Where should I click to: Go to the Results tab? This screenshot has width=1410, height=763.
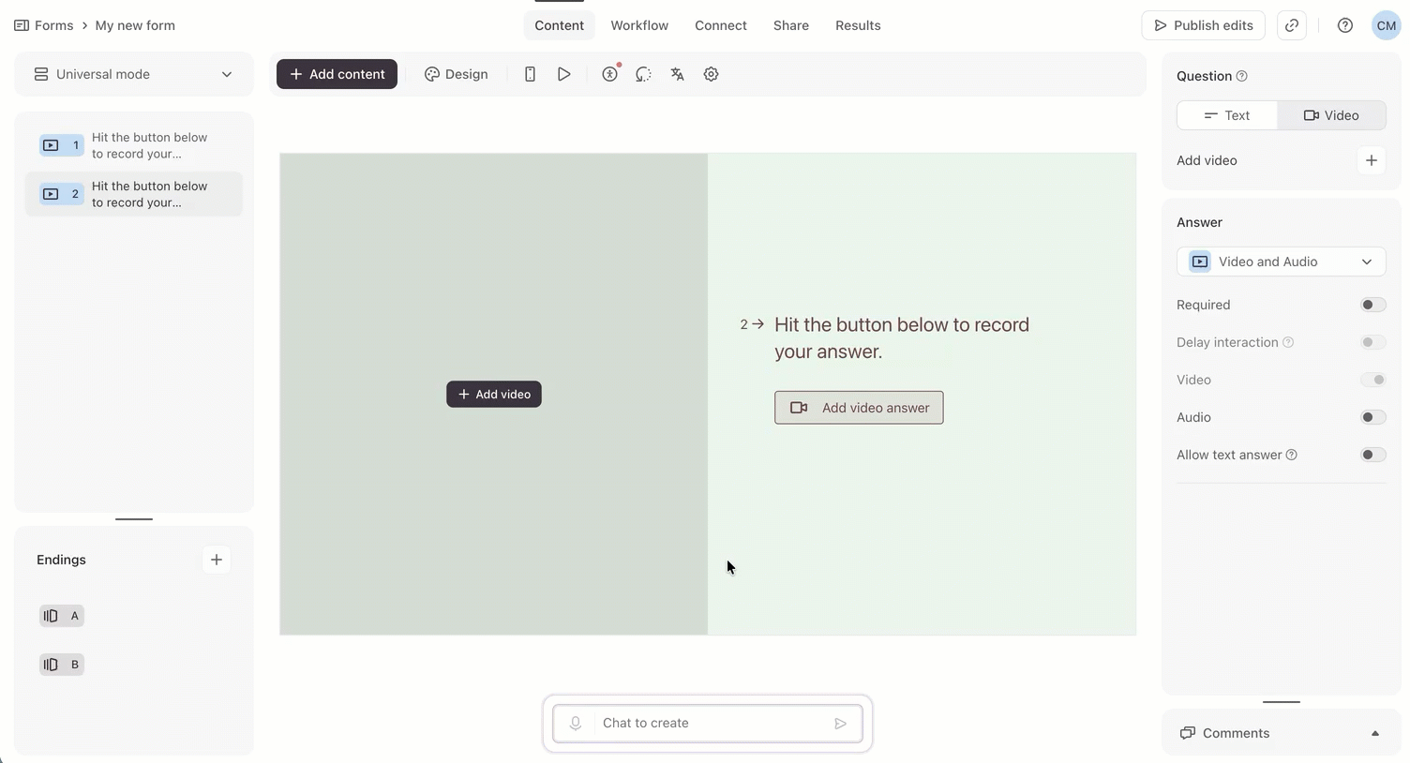pyautogui.click(x=858, y=25)
